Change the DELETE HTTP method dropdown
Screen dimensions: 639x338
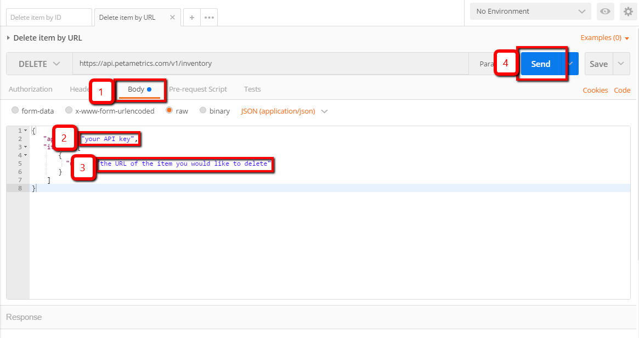pyautogui.click(x=39, y=64)
